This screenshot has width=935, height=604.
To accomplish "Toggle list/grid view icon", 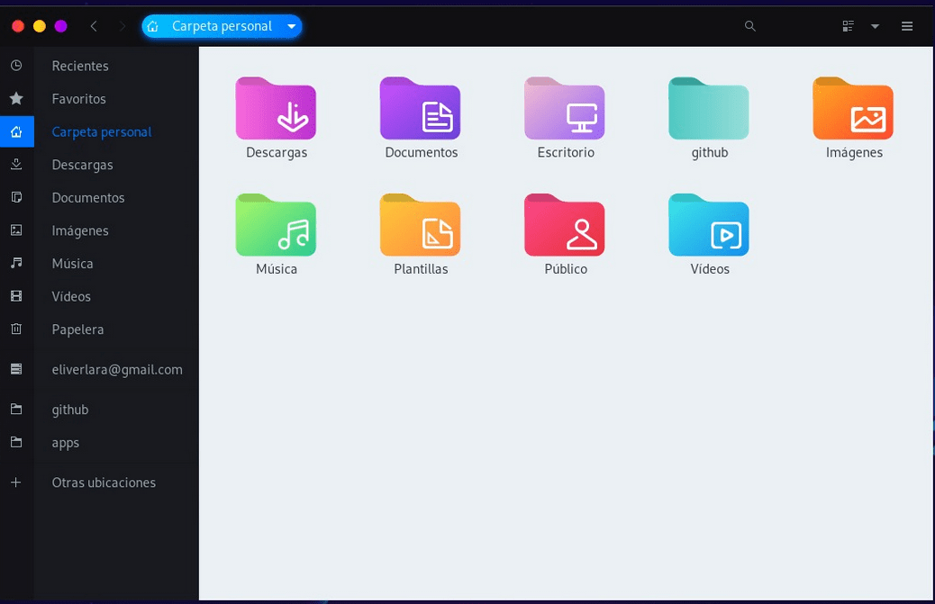I will [848, 26].
